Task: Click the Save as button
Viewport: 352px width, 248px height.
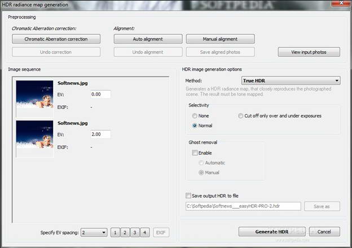Action: pyautogui.click(x=322, y=206)
